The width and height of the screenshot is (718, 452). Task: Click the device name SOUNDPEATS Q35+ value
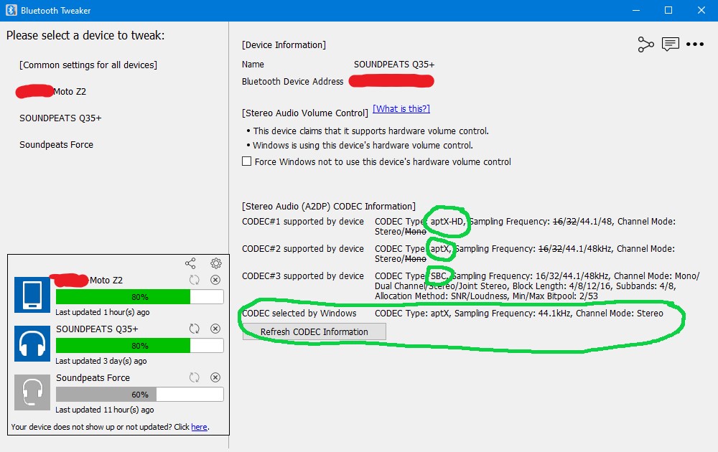pos(393,65)
